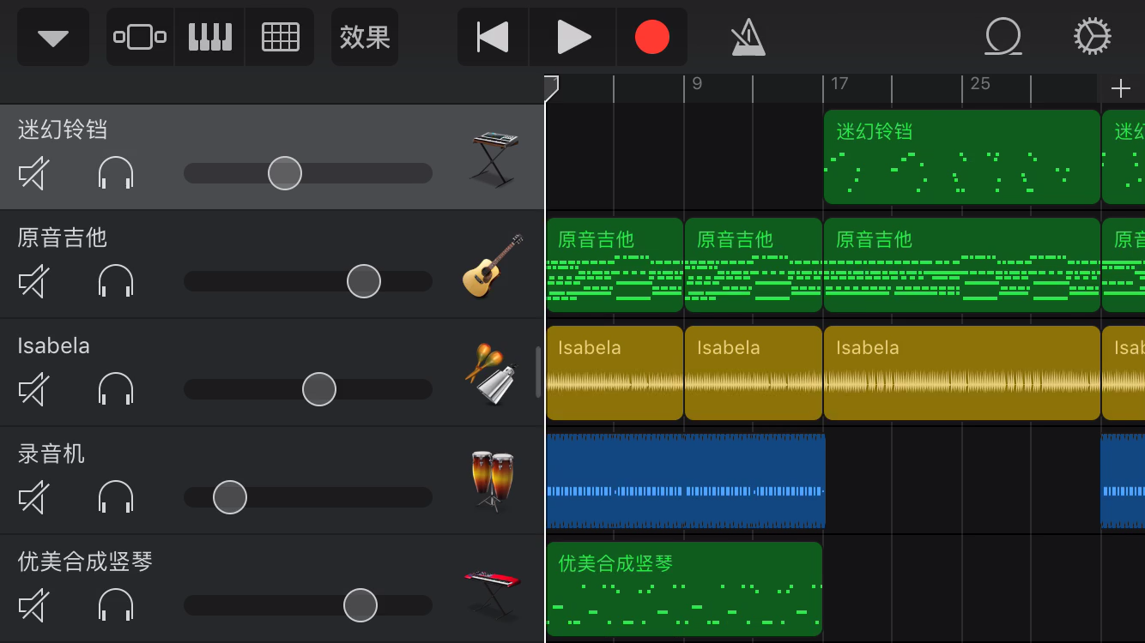Select first Isabela region at song start
1145x643 pixels.
pos(615,373)
